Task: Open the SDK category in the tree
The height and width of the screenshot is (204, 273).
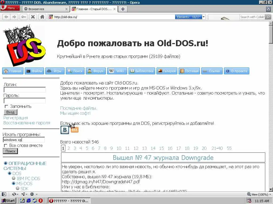Action: pyautogui.click(x=24, y=189)
